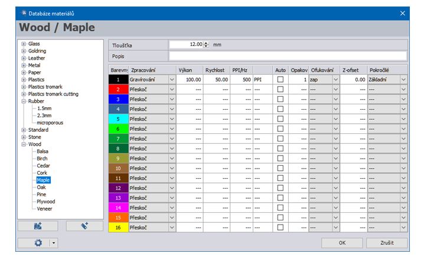Click the add material folder icon button

38,226
